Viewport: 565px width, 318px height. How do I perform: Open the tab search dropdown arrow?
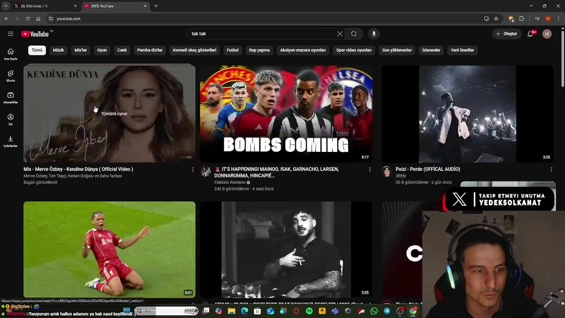tap(5, 6)
